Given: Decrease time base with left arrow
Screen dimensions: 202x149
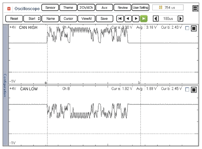Looking at the screenshot, I should tap(156, 19).
